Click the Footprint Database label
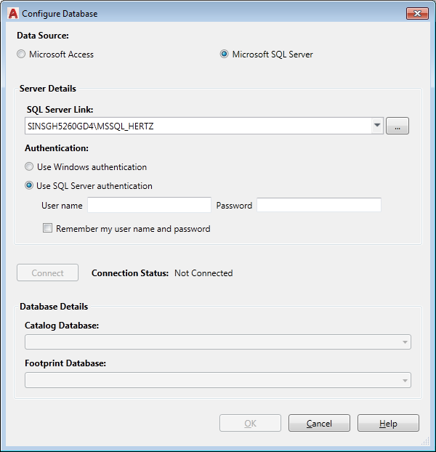 65,363
